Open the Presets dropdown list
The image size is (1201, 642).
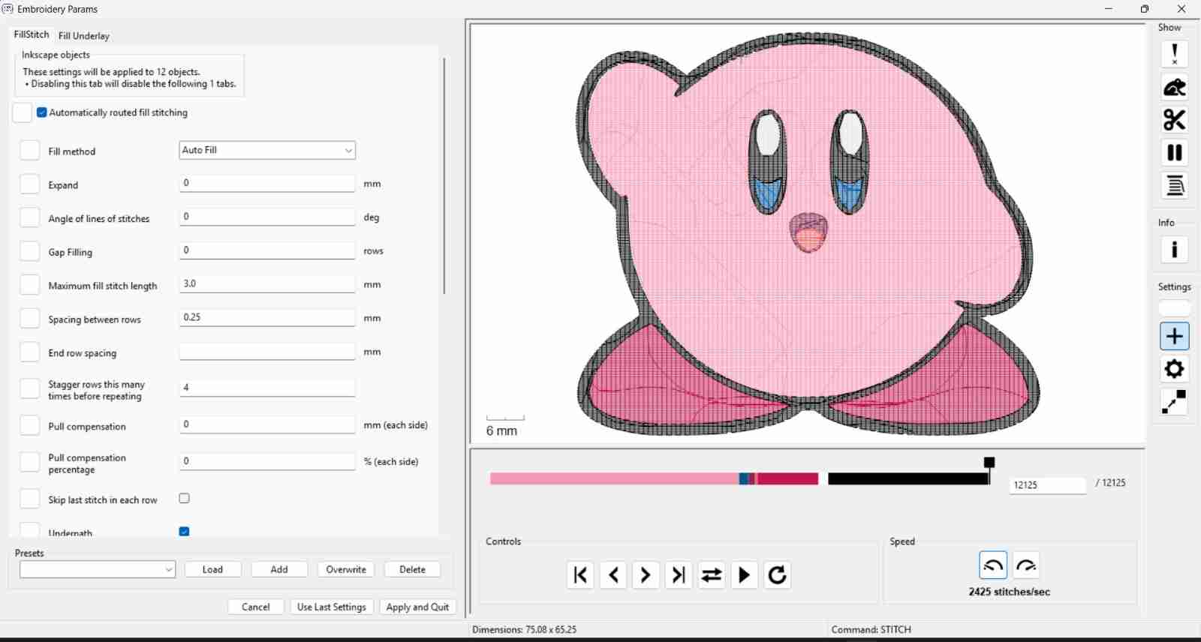(98, 570)
